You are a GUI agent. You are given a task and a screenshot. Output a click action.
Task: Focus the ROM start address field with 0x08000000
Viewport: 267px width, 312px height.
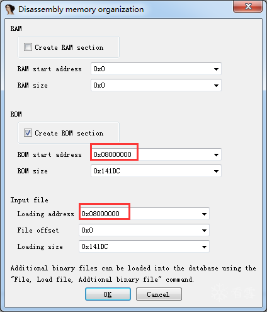point(152,154)
